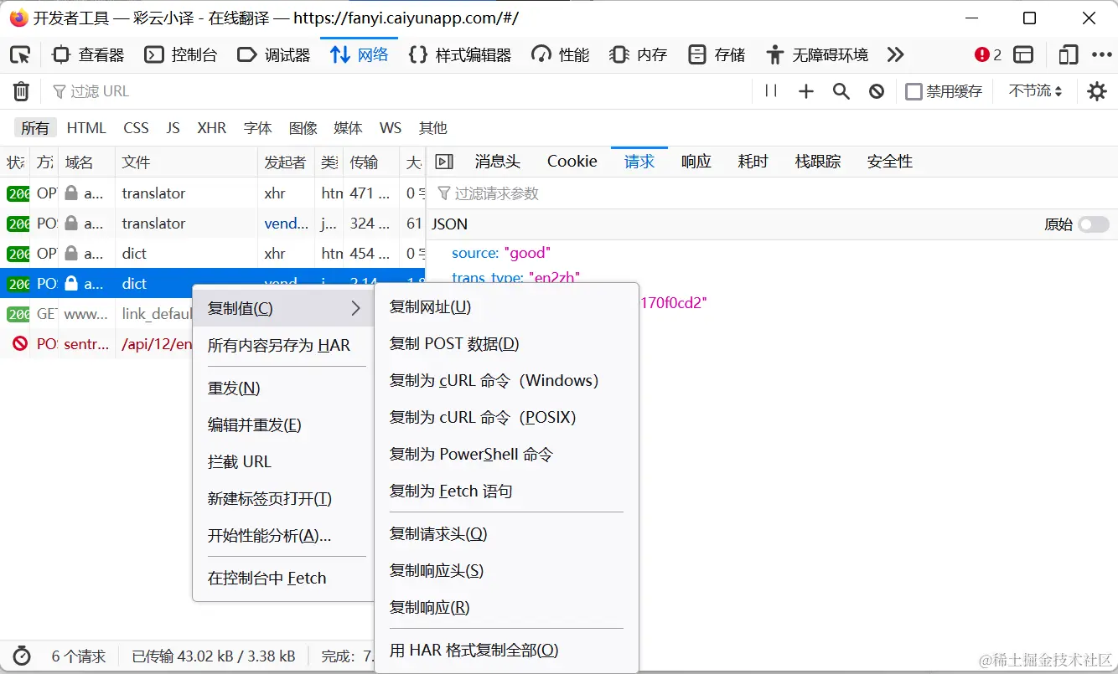Select 复制为 Fetch 语句

coord(506,491)
